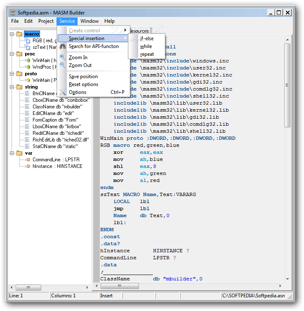304x311 pixels.
Task: Choose Zoom In from the Service menu
Action: [94, 57]
